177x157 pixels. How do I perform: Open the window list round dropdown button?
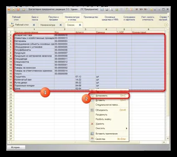coord(166,25)
